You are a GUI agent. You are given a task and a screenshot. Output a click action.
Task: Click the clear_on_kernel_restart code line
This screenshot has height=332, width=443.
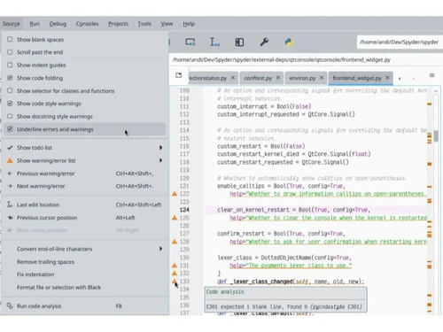coord(293,210)
